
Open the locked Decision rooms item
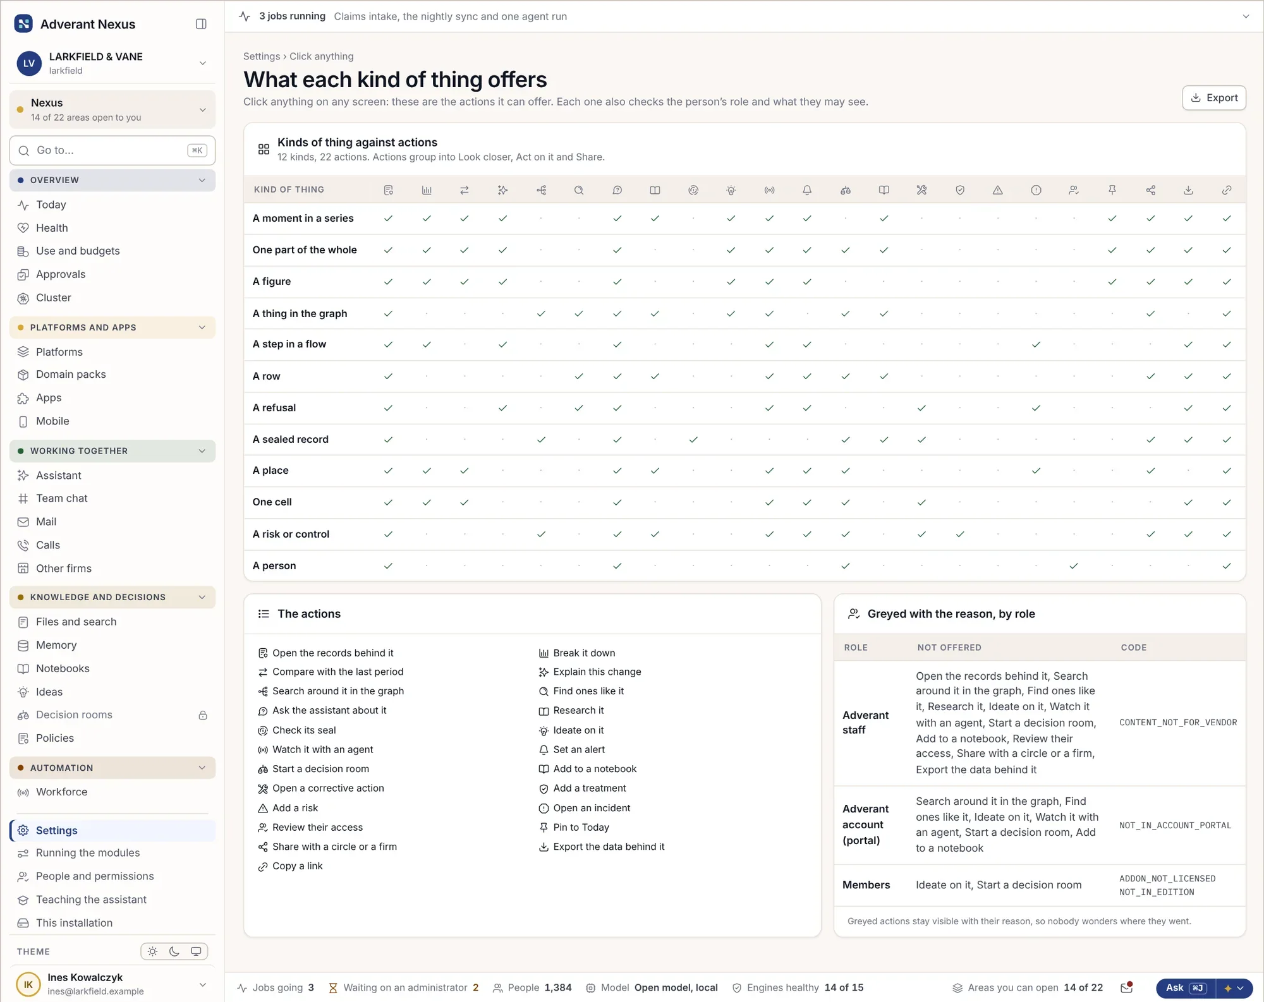112,715
